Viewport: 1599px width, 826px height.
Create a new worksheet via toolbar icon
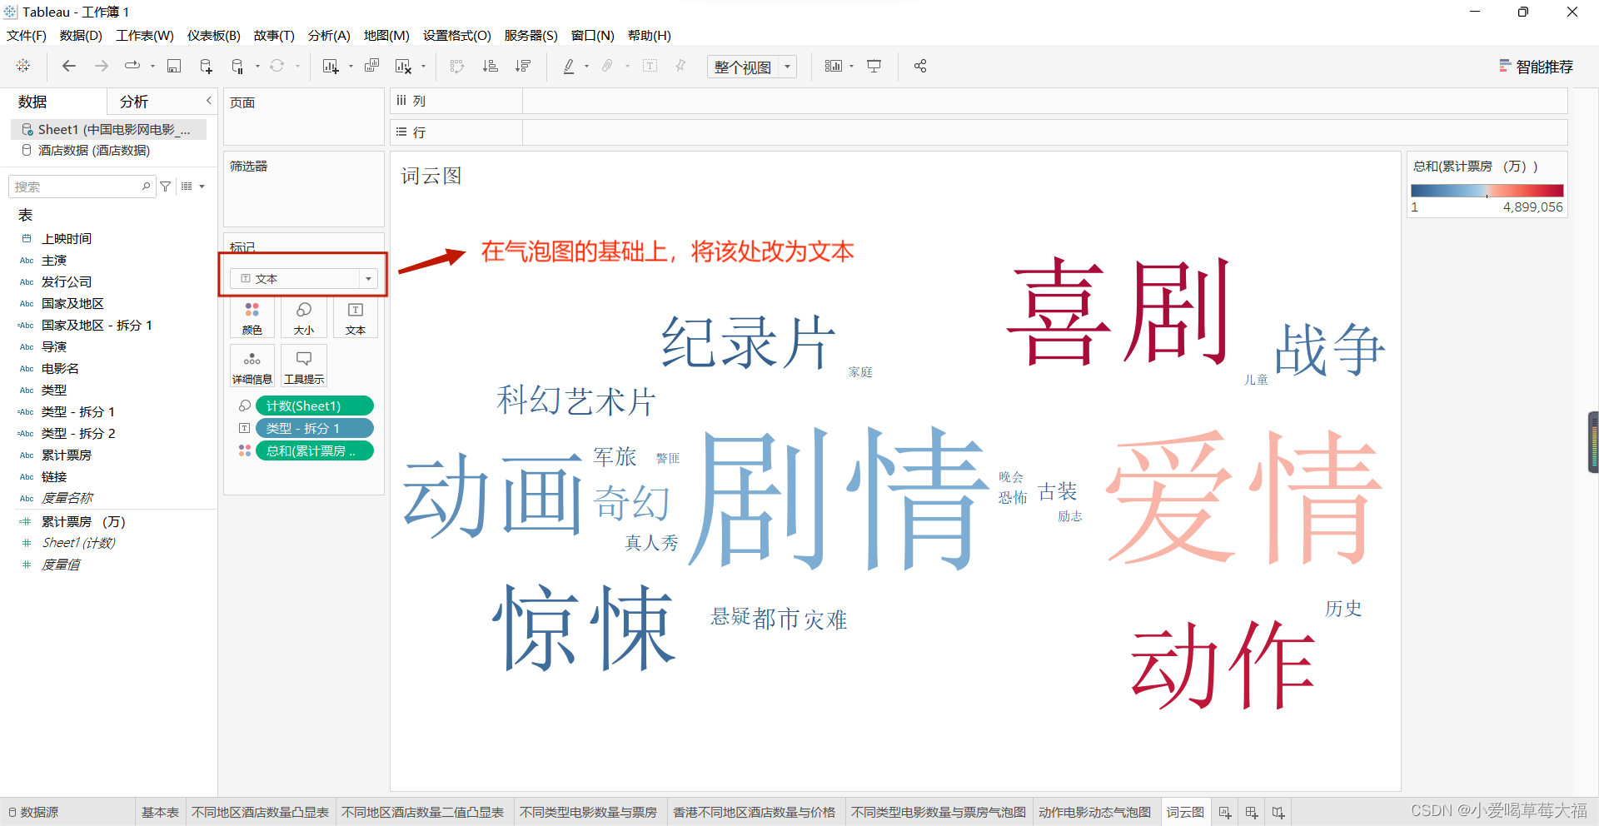point(331,66)
